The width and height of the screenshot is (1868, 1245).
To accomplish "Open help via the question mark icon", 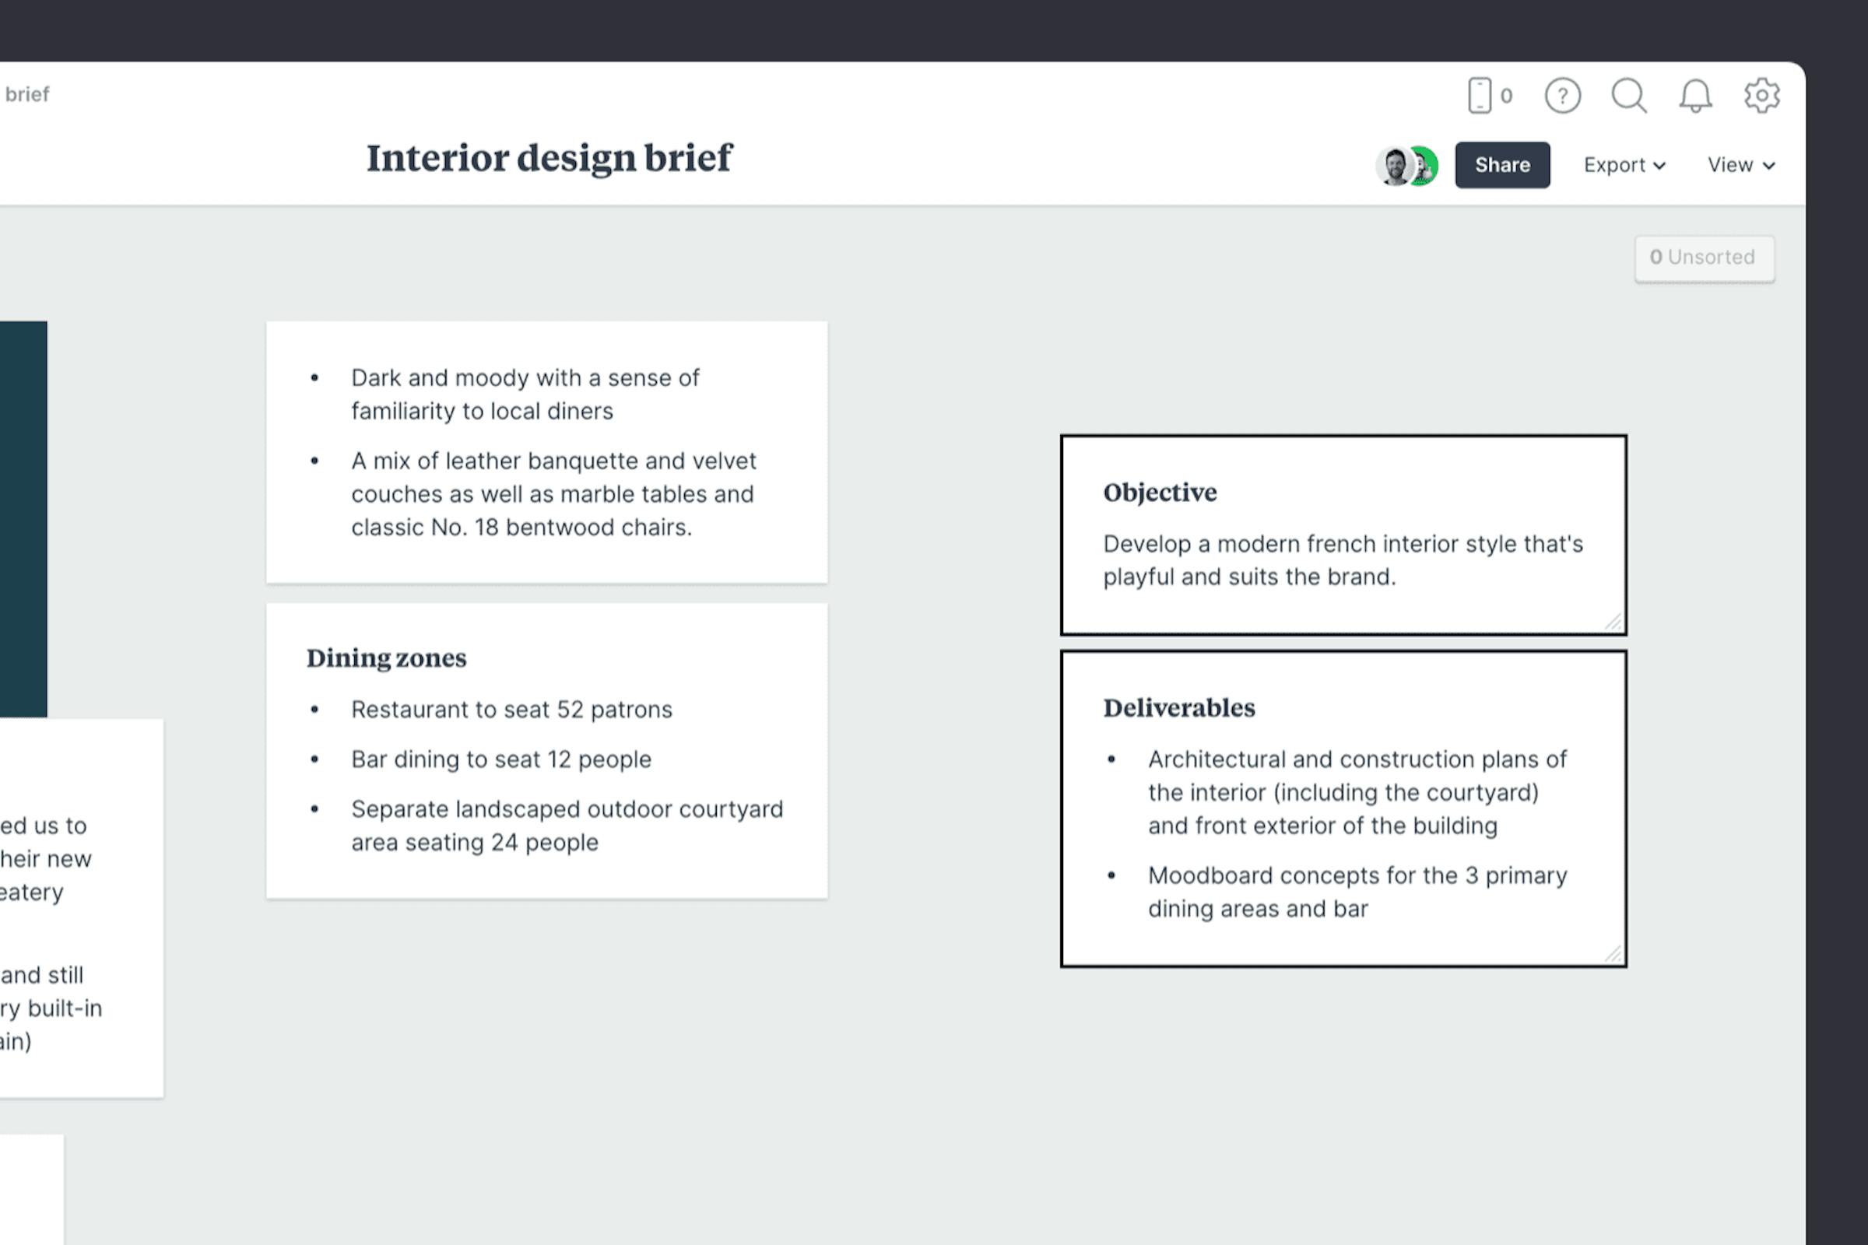I will [1563, 95].
